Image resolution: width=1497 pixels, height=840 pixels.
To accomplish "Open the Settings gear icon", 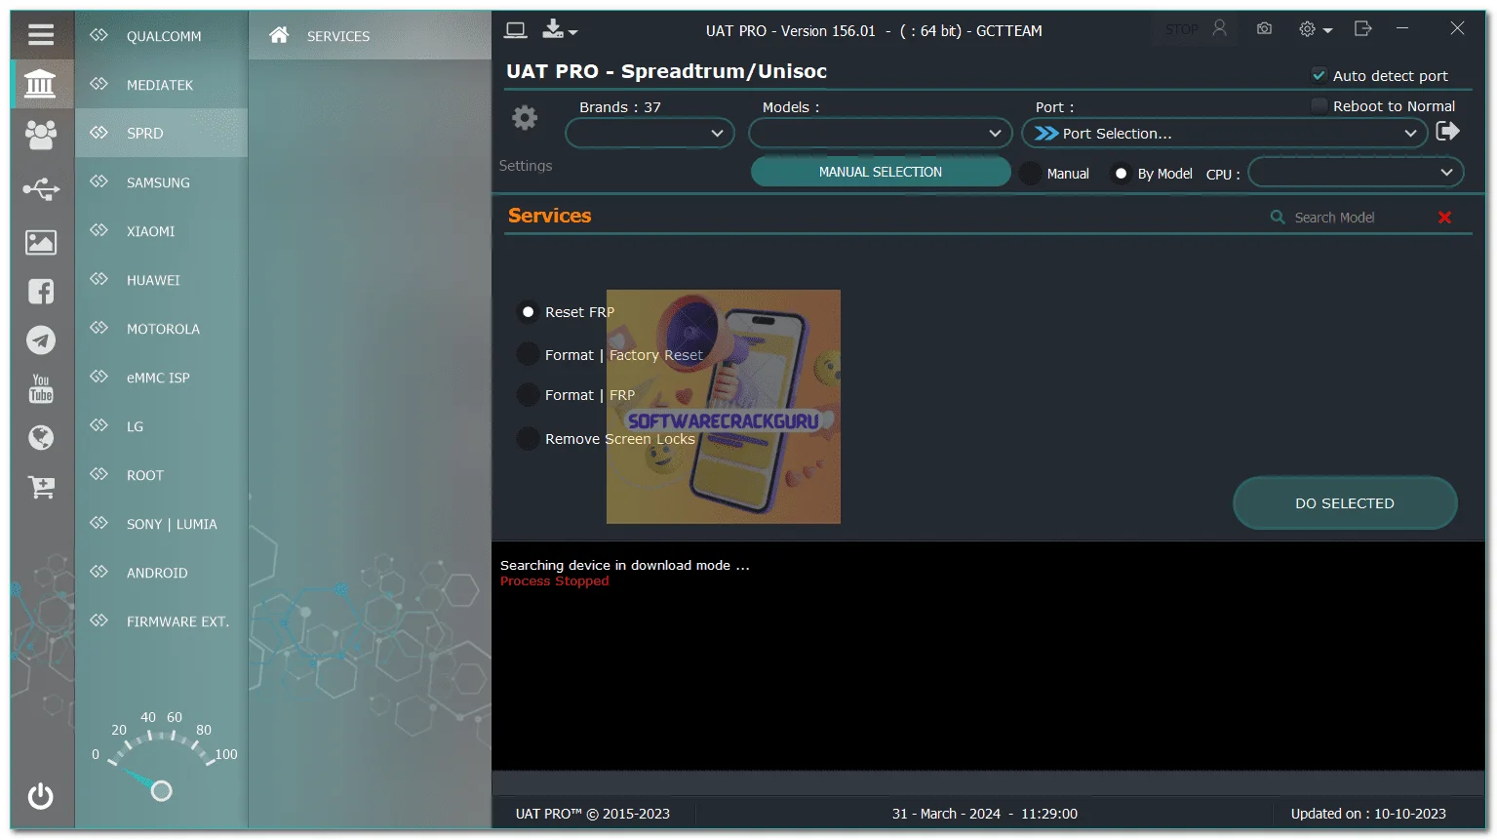I will click(525, 118).
